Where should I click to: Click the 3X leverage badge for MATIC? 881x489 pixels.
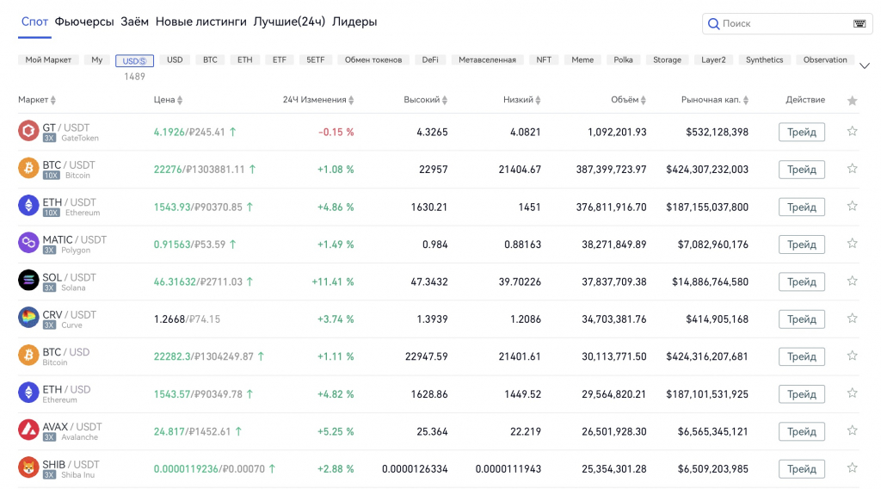[x=49, y=251]
